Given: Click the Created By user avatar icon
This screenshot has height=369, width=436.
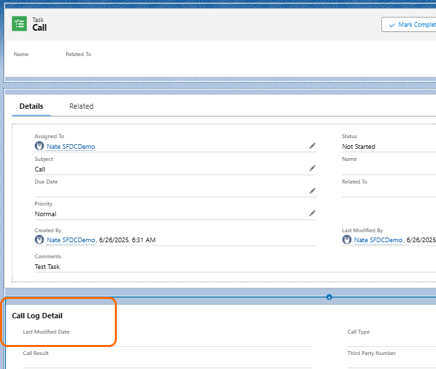Looking at the screenshot, I should click(x=39, y=240).
